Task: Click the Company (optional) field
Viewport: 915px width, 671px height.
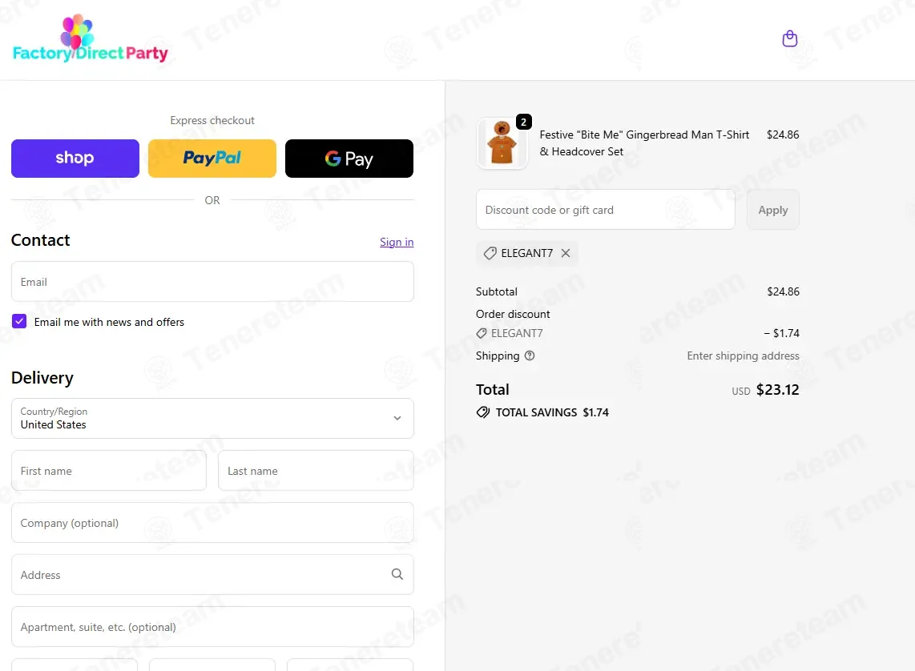Action: pyautogui.click(x=212, y=522)
